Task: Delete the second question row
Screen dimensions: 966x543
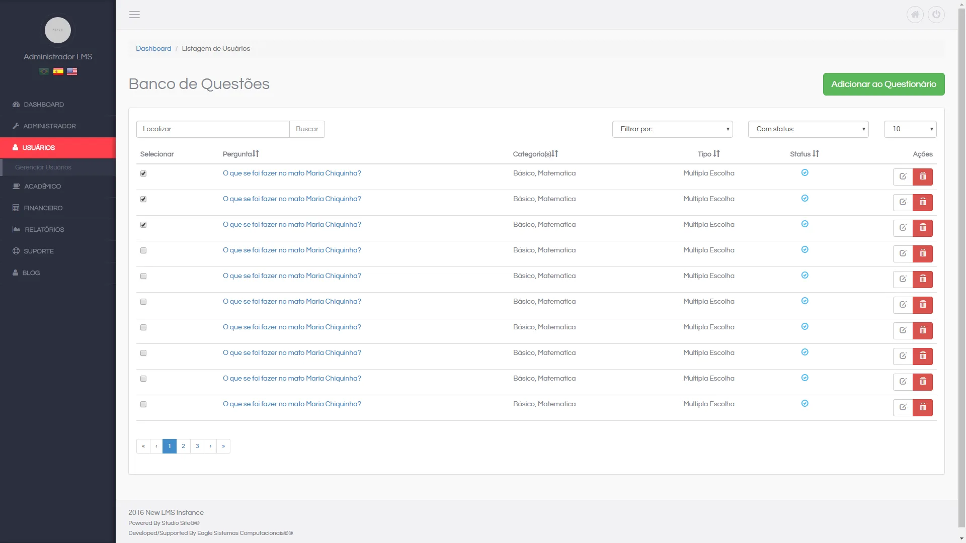Action: coord(923,203)
